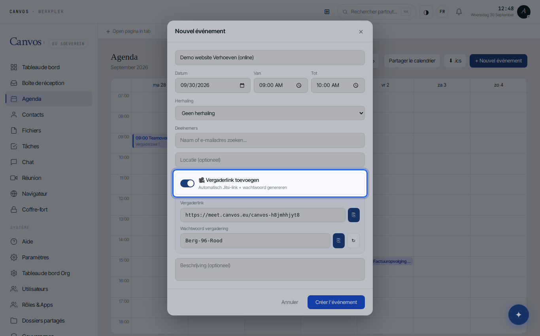Open Tâches in the sidebar
The width and height of the screenshot is (540, 336).
49,146
